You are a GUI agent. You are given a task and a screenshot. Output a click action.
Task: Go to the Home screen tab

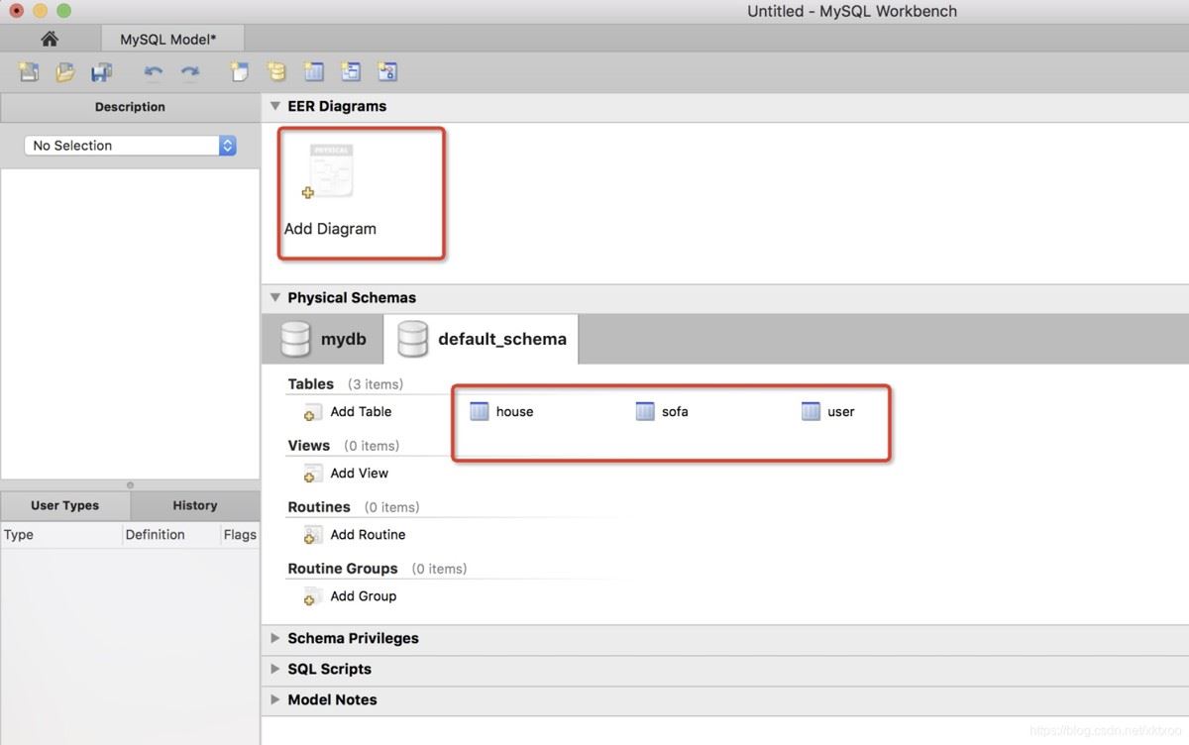point(50,39)
